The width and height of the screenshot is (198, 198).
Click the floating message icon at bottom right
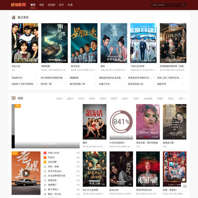tap(185, 186)
